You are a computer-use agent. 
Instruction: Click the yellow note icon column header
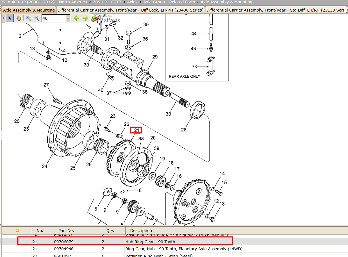pos(17,231)
